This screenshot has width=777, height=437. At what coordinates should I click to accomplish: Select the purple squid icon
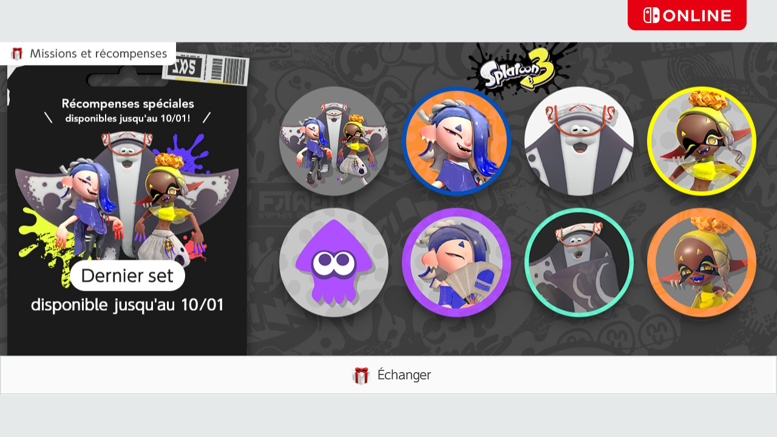pyautogui.click(x=334, y=262)
